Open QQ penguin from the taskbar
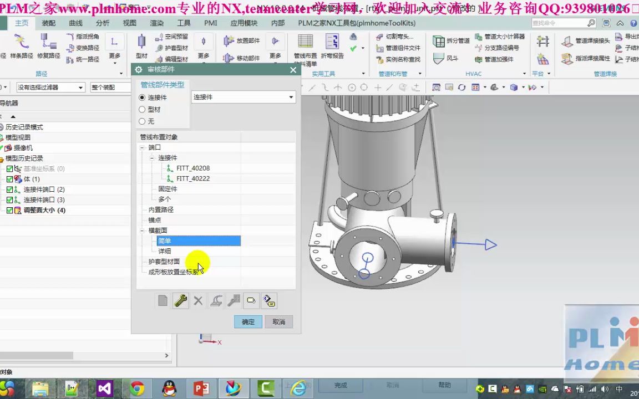The image size is (639, 399). click(x=169, y=388)
